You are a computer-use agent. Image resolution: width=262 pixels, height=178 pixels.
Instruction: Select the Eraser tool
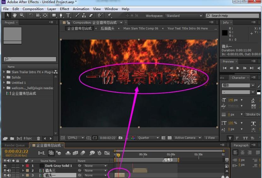(x=91, y=15)
